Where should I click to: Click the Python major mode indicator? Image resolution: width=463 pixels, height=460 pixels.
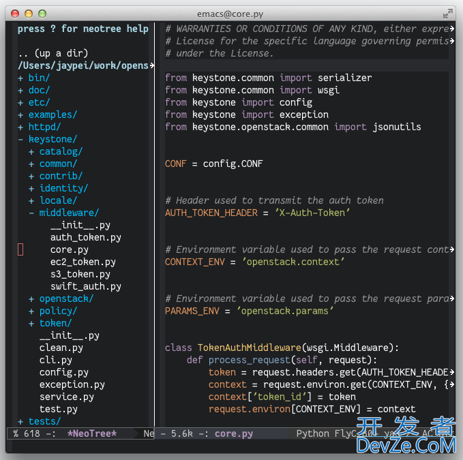pos(312,433)
